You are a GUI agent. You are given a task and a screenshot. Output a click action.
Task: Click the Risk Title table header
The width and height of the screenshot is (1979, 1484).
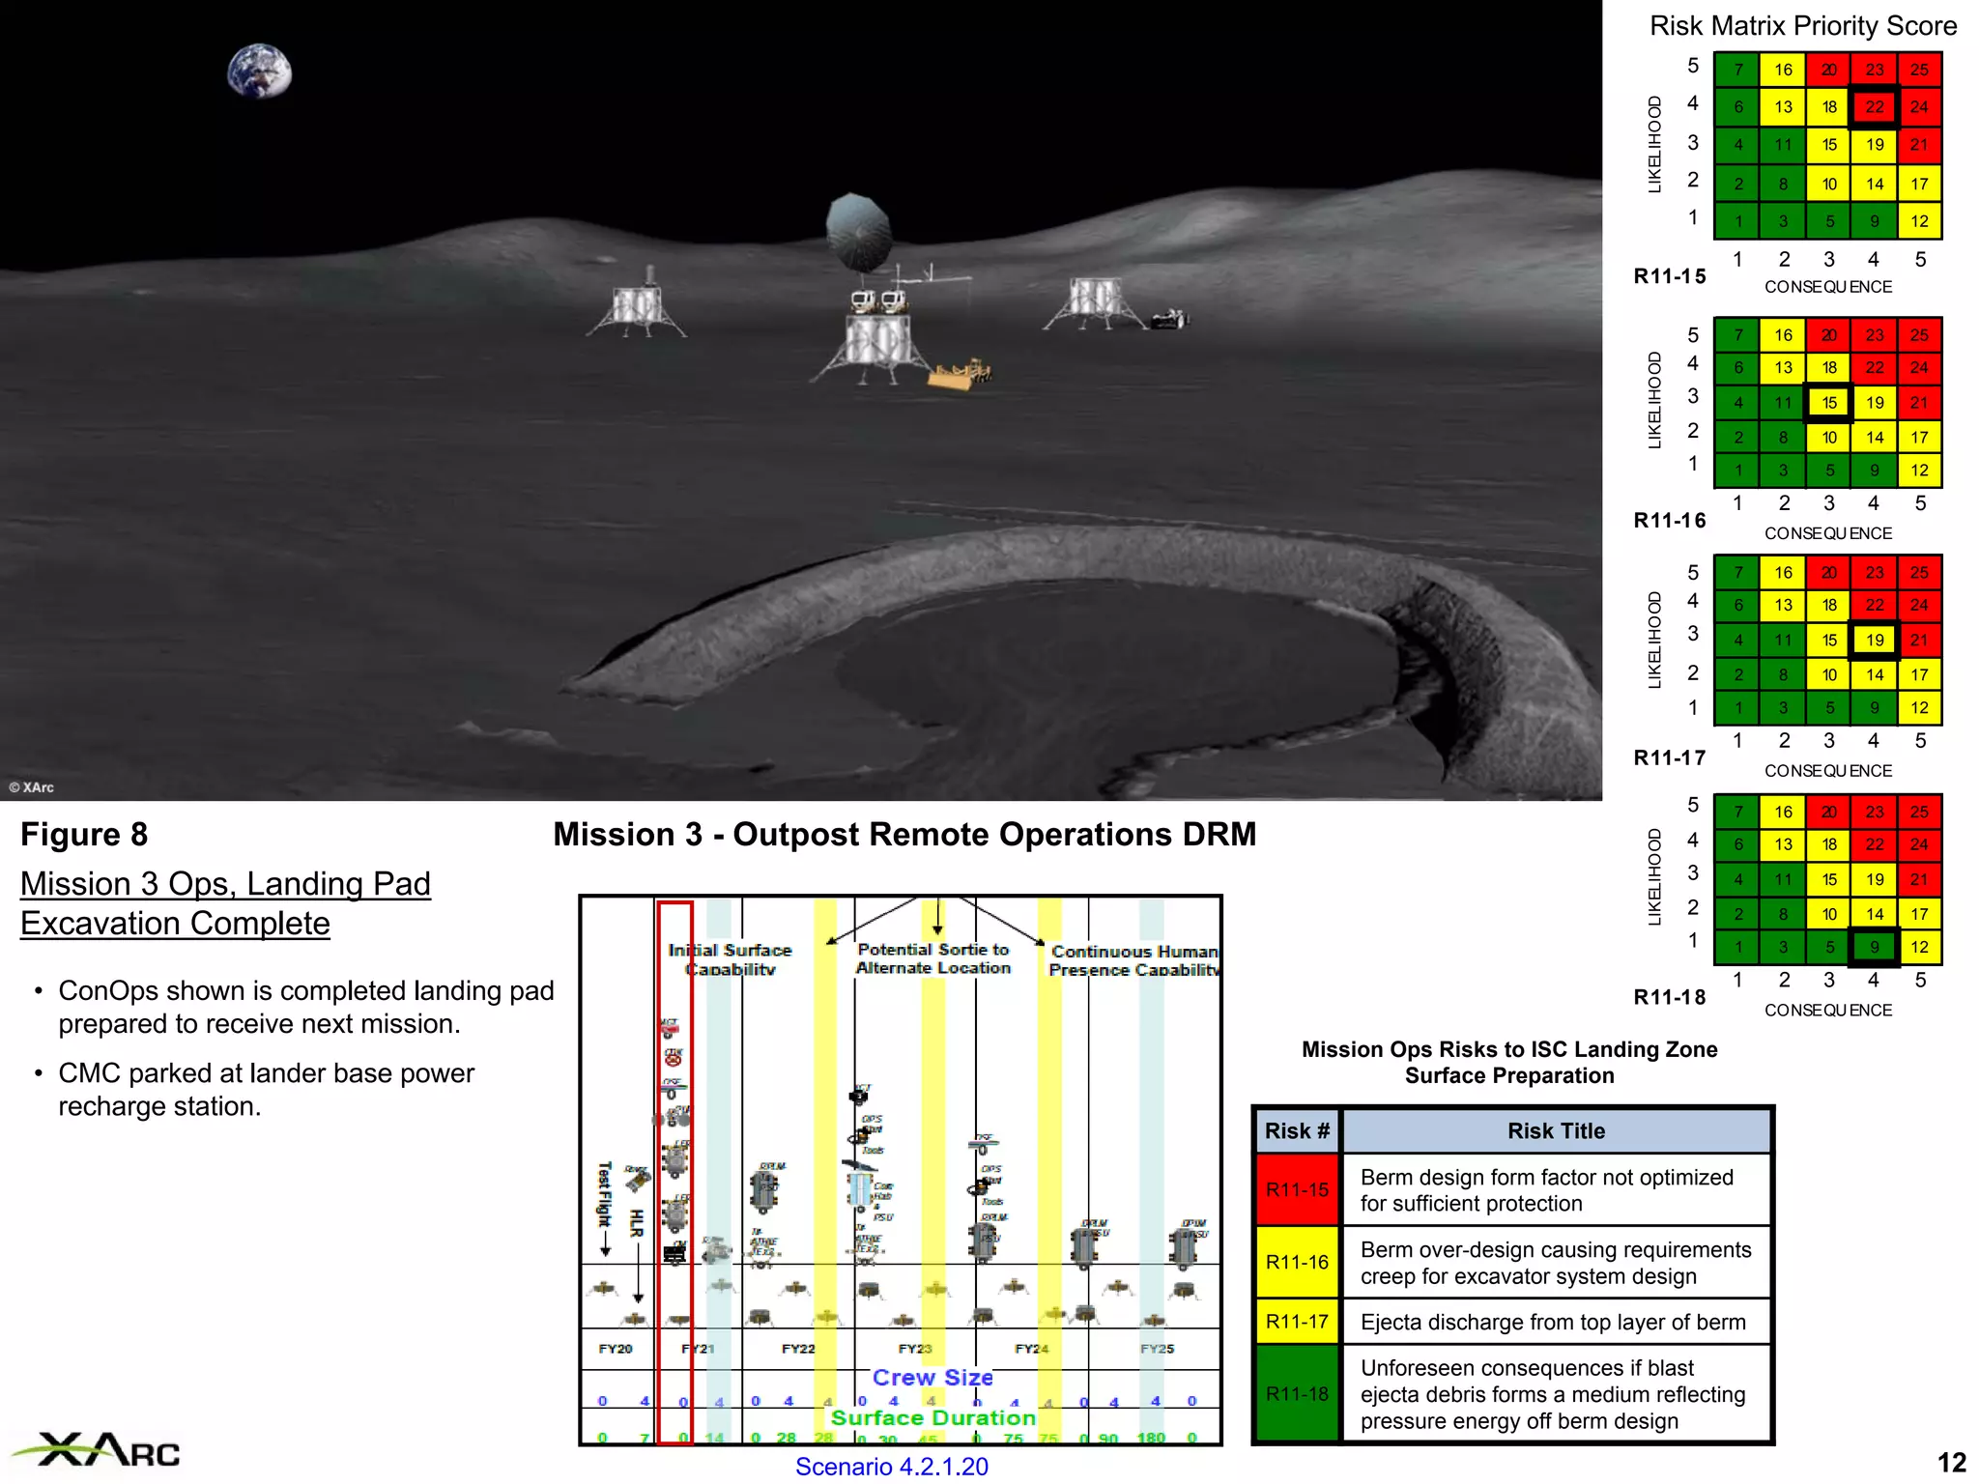pyautogui.click(x=1556, y=1130)
